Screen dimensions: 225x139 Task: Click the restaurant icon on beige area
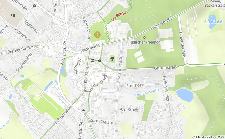point(13,16)
